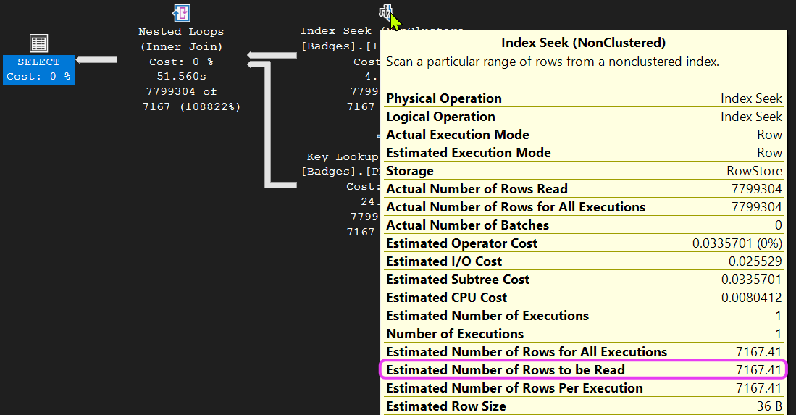Click the Estimated Execution Mode row

point(584,153)
